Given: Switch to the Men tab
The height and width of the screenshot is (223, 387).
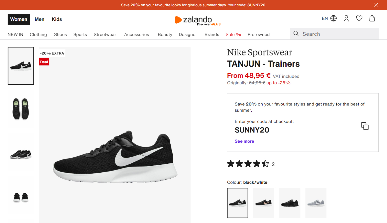Looking at the screenshot, I should coord(40,19).
